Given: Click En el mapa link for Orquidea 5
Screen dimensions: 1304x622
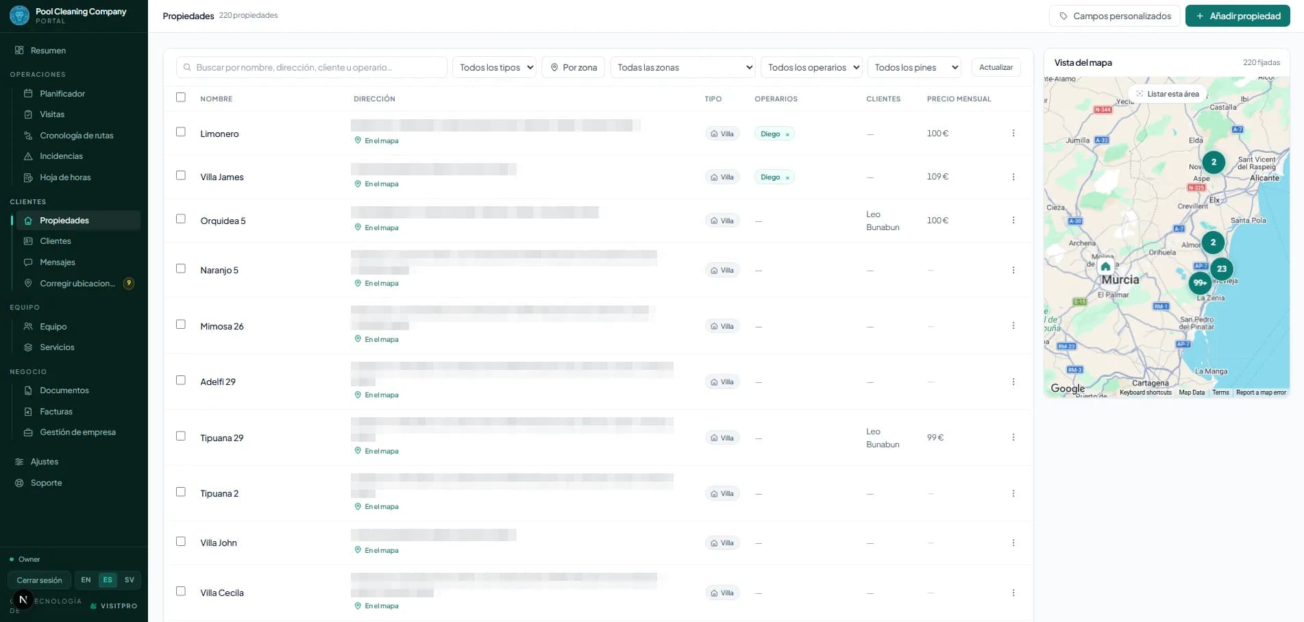Looking at the screenshot, I should tap(376, 227).
